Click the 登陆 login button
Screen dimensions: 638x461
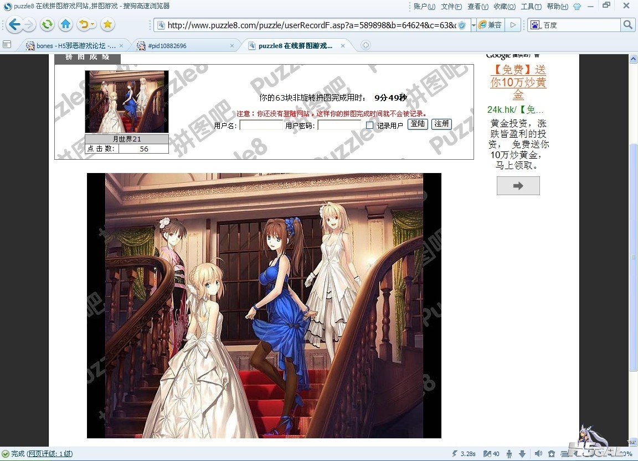[418, 124]
